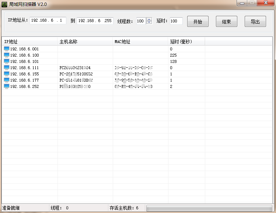Click the computer icon for 192.168.6.155
The image size is (276, 213).
click(x=7, y=74)
